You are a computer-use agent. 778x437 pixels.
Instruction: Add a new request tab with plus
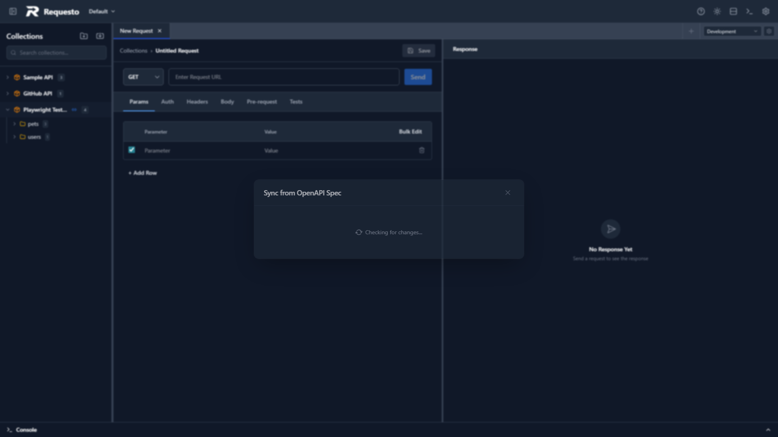[691, 31]
